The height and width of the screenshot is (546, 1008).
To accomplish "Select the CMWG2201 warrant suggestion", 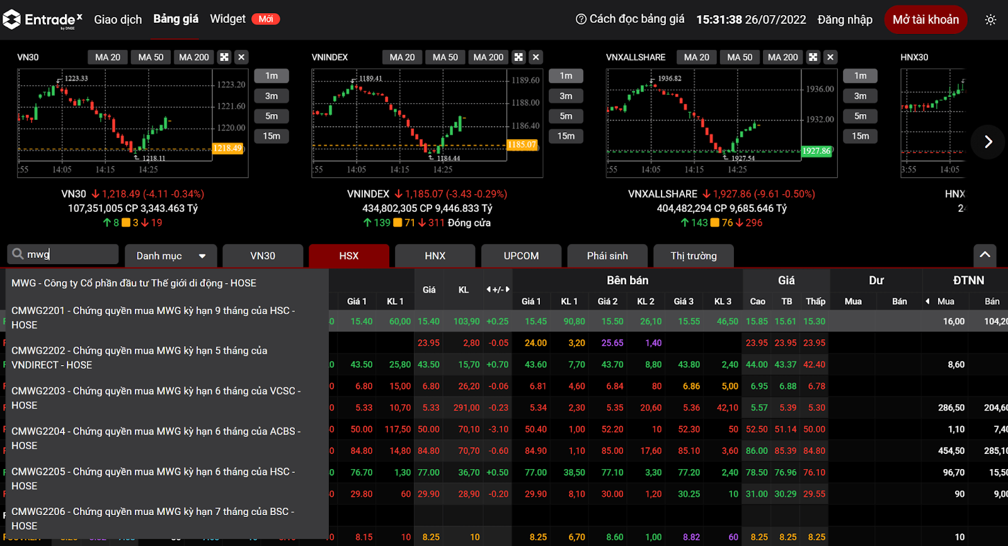I will tap(167, 318).
